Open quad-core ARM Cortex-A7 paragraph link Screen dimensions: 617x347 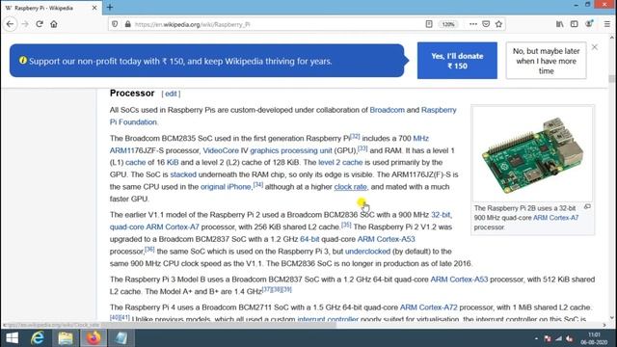point(154,227)
